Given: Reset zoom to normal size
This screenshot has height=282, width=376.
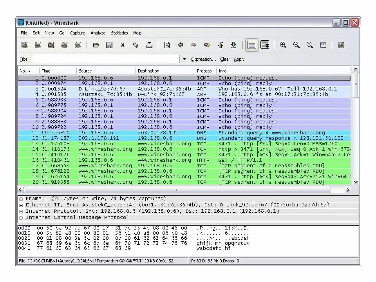Looking at the screenshot, I should tap(309, 45).
